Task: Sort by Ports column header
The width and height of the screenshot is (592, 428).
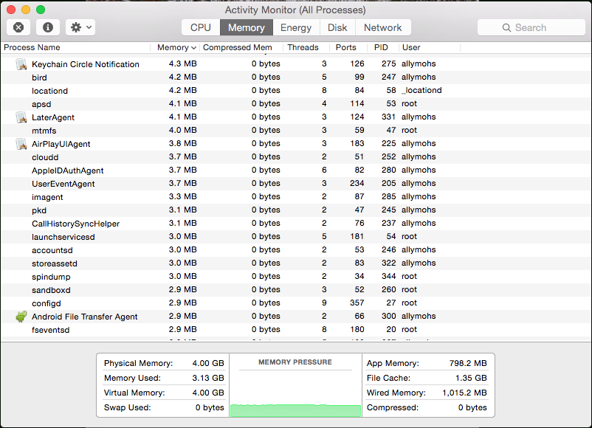Action: pos(348,47)
